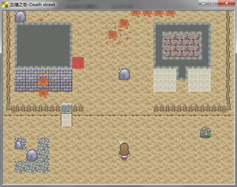
Task: Click the app sword icon in the title bar
Action: [x=5, y=5]
